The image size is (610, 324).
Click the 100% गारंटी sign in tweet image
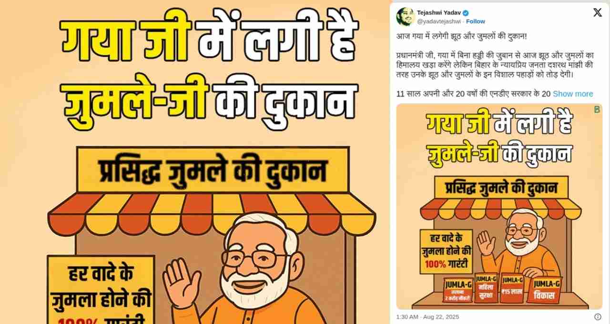446,252
